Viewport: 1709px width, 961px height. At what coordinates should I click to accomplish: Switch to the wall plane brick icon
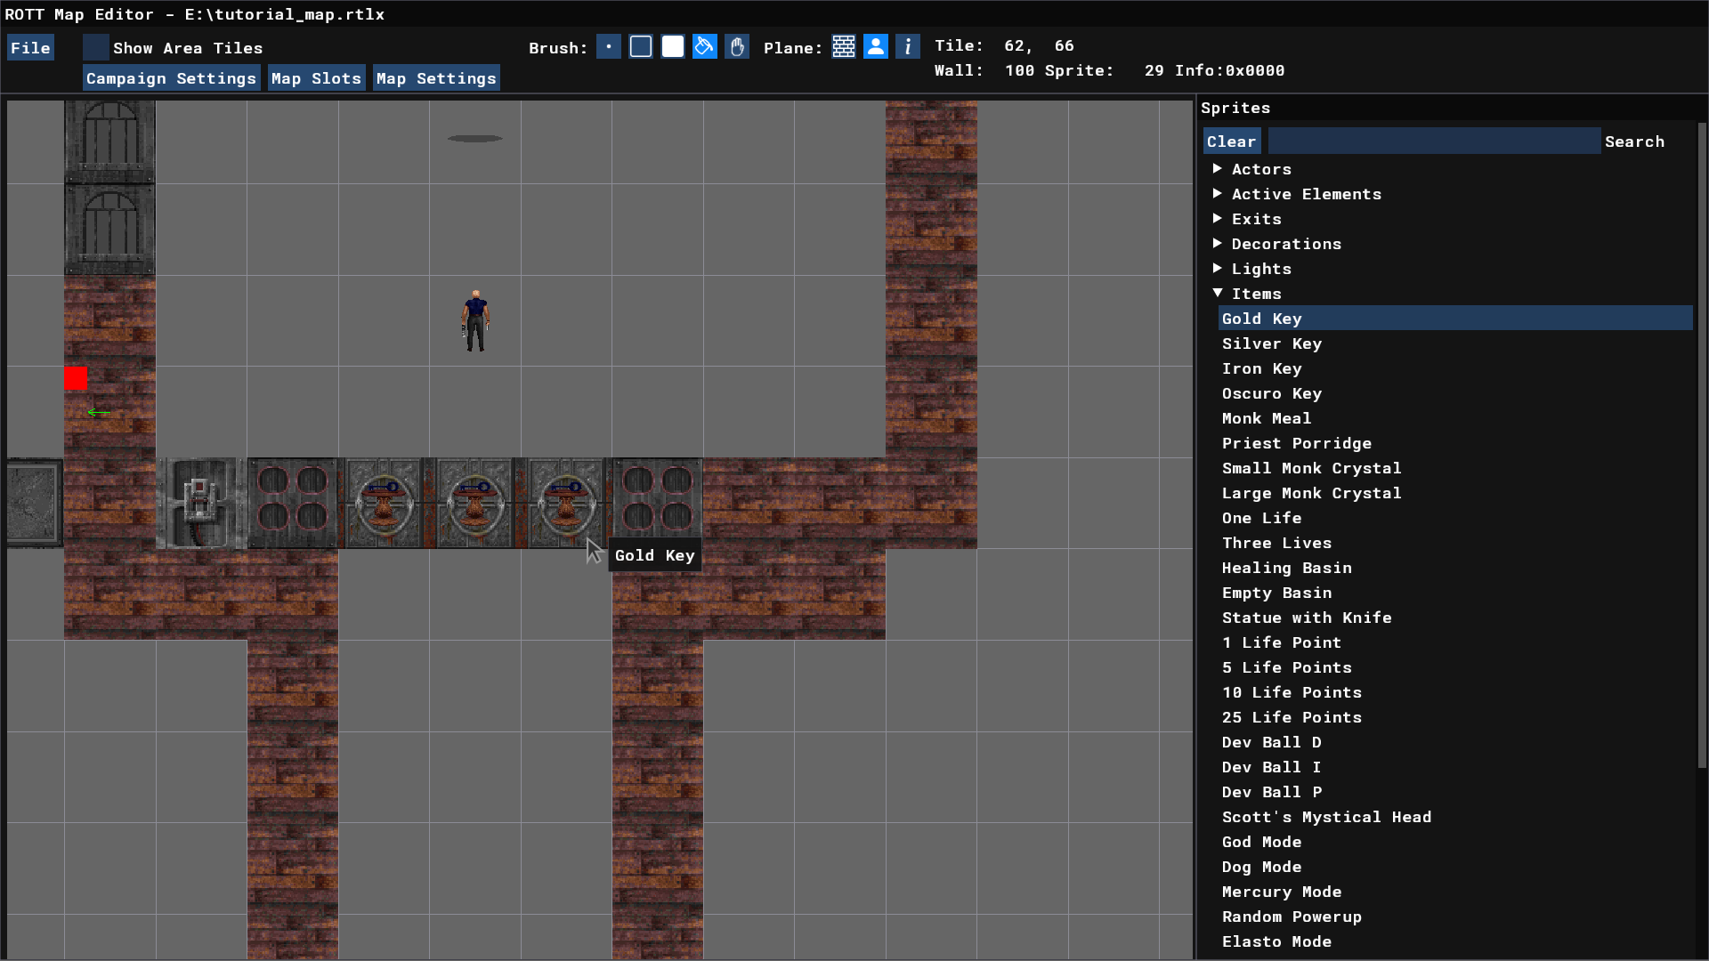844,47
